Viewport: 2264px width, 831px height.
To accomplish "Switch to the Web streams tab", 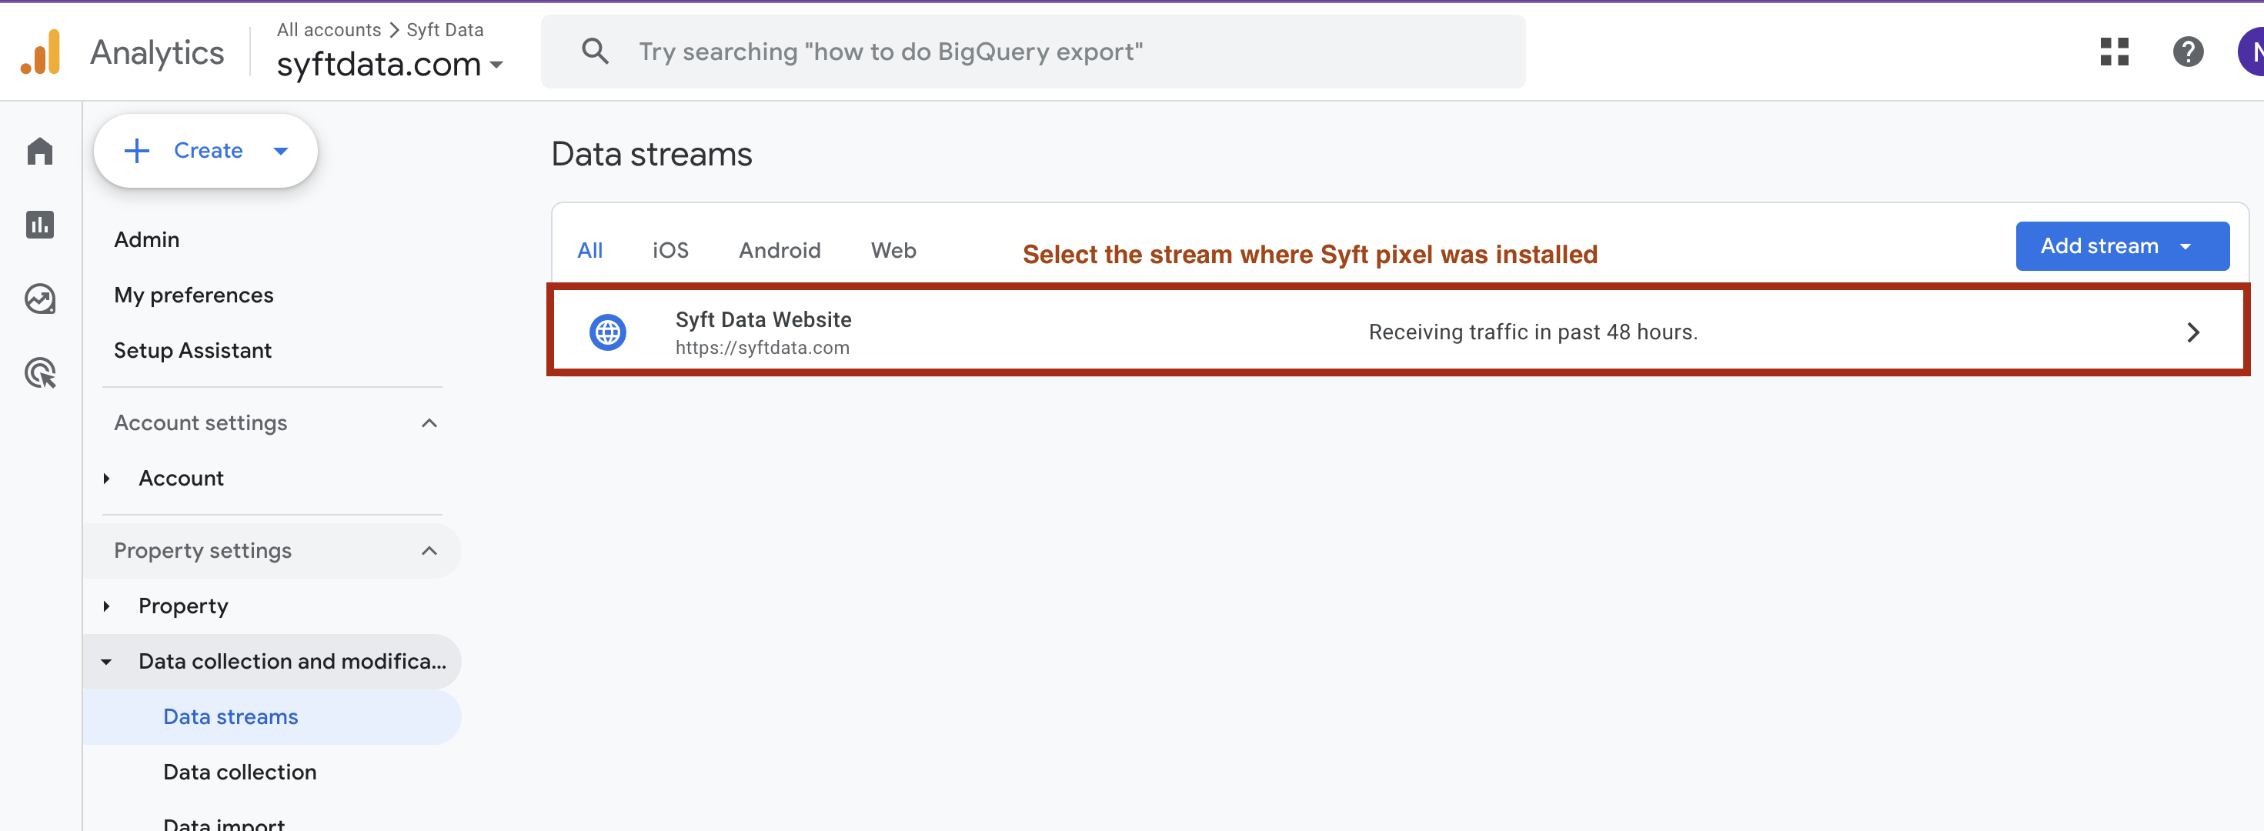I will pyautogui.click(x=893, y=250).
